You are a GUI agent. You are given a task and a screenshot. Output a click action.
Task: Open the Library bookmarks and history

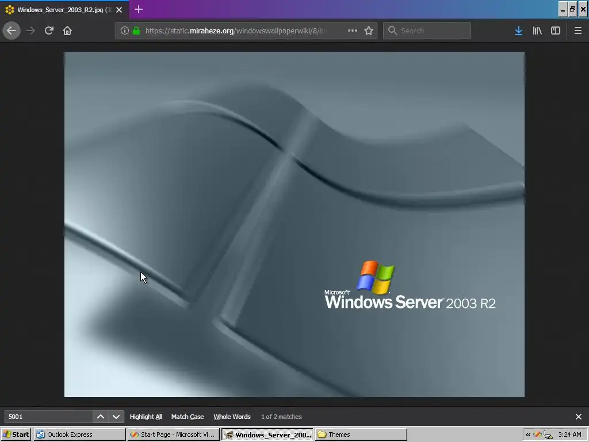tap(537, 31)
